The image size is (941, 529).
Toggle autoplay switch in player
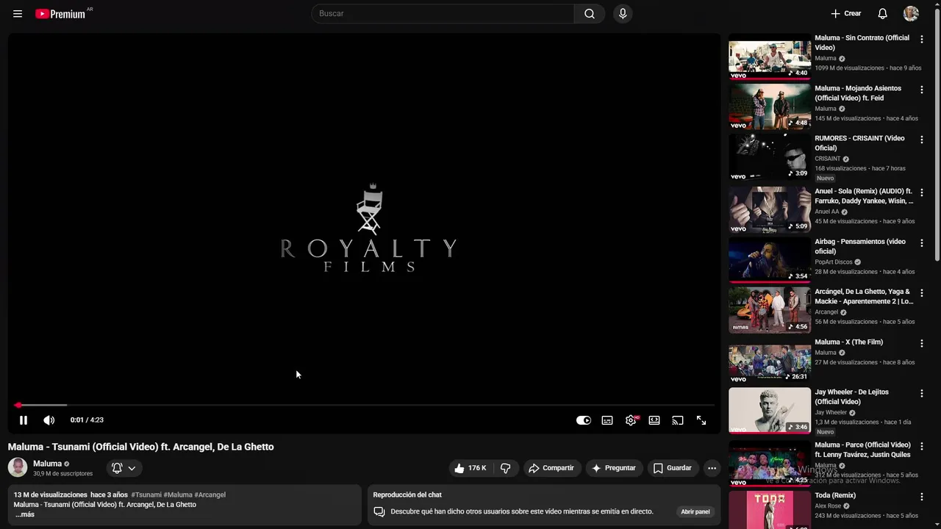click(584, 420)
